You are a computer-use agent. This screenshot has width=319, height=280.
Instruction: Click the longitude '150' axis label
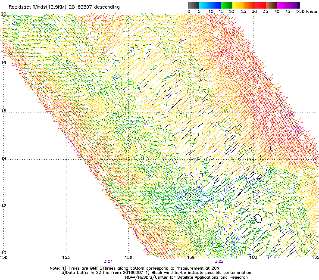pos(3,258)
